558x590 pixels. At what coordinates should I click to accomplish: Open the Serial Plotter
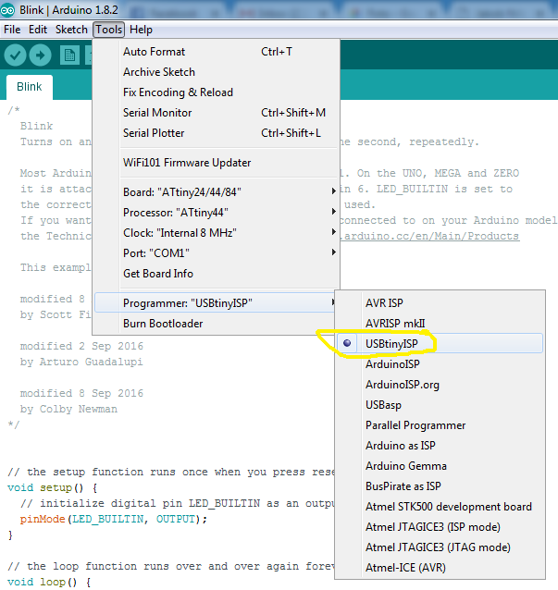coord(216,133)
